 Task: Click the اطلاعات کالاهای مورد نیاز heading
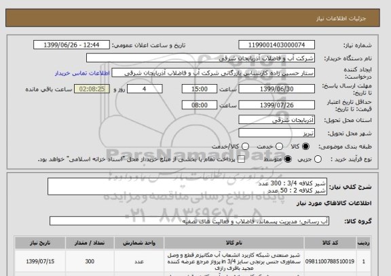(x=334, y=203)
